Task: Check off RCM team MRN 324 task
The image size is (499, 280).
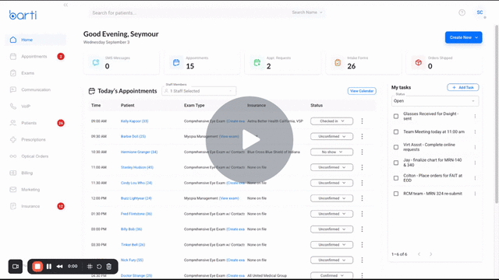Action: click(x=396, y=194)
